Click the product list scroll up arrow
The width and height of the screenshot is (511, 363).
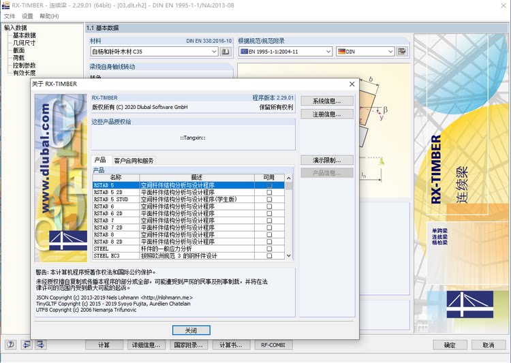pyautogui.click(x=288, y=178)
